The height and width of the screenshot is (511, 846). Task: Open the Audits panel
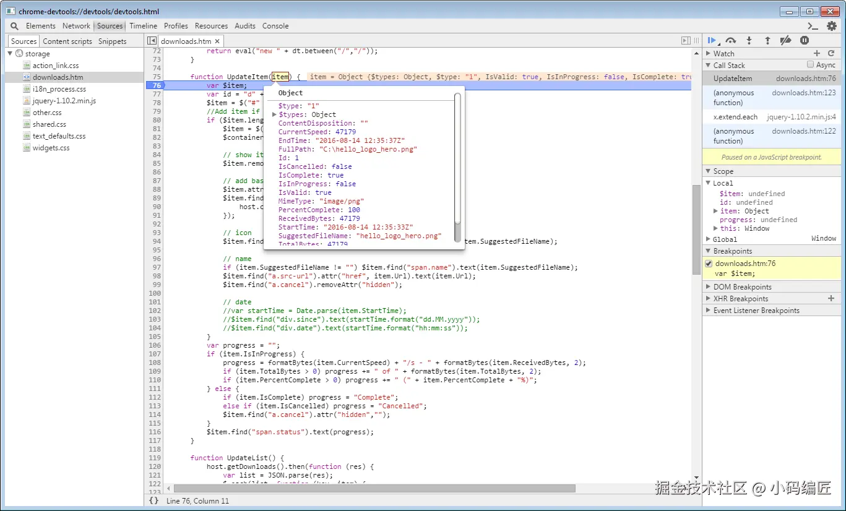(x=245, y=26)
